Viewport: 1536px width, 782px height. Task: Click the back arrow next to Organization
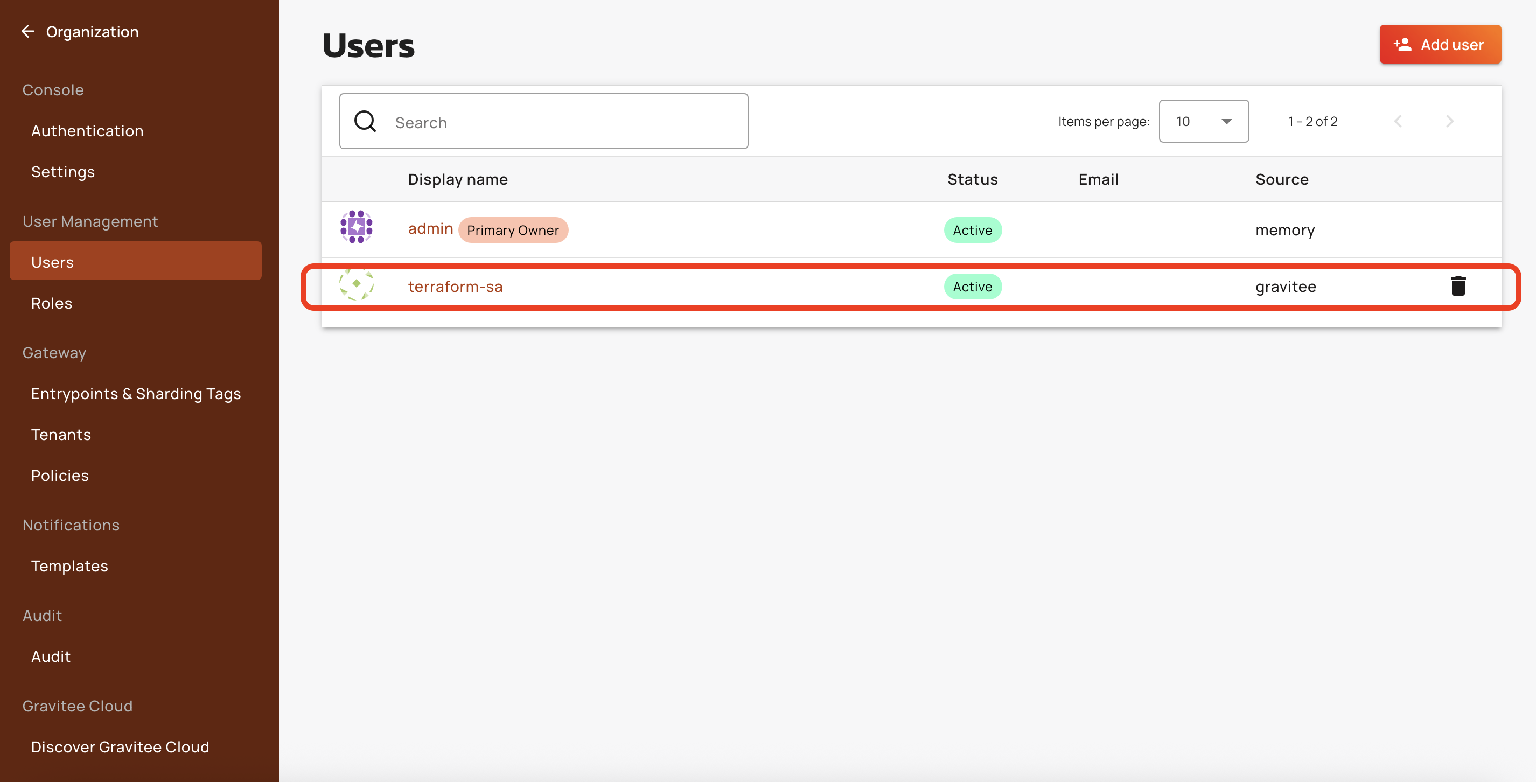coord(27,32)
